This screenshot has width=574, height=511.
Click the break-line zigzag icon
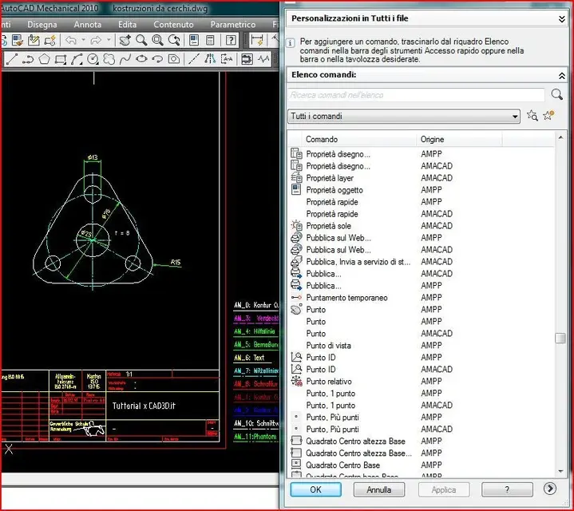(x=263, y=59)
